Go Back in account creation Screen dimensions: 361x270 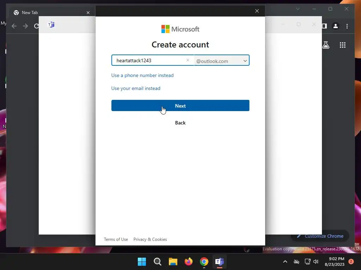(180, 123)
